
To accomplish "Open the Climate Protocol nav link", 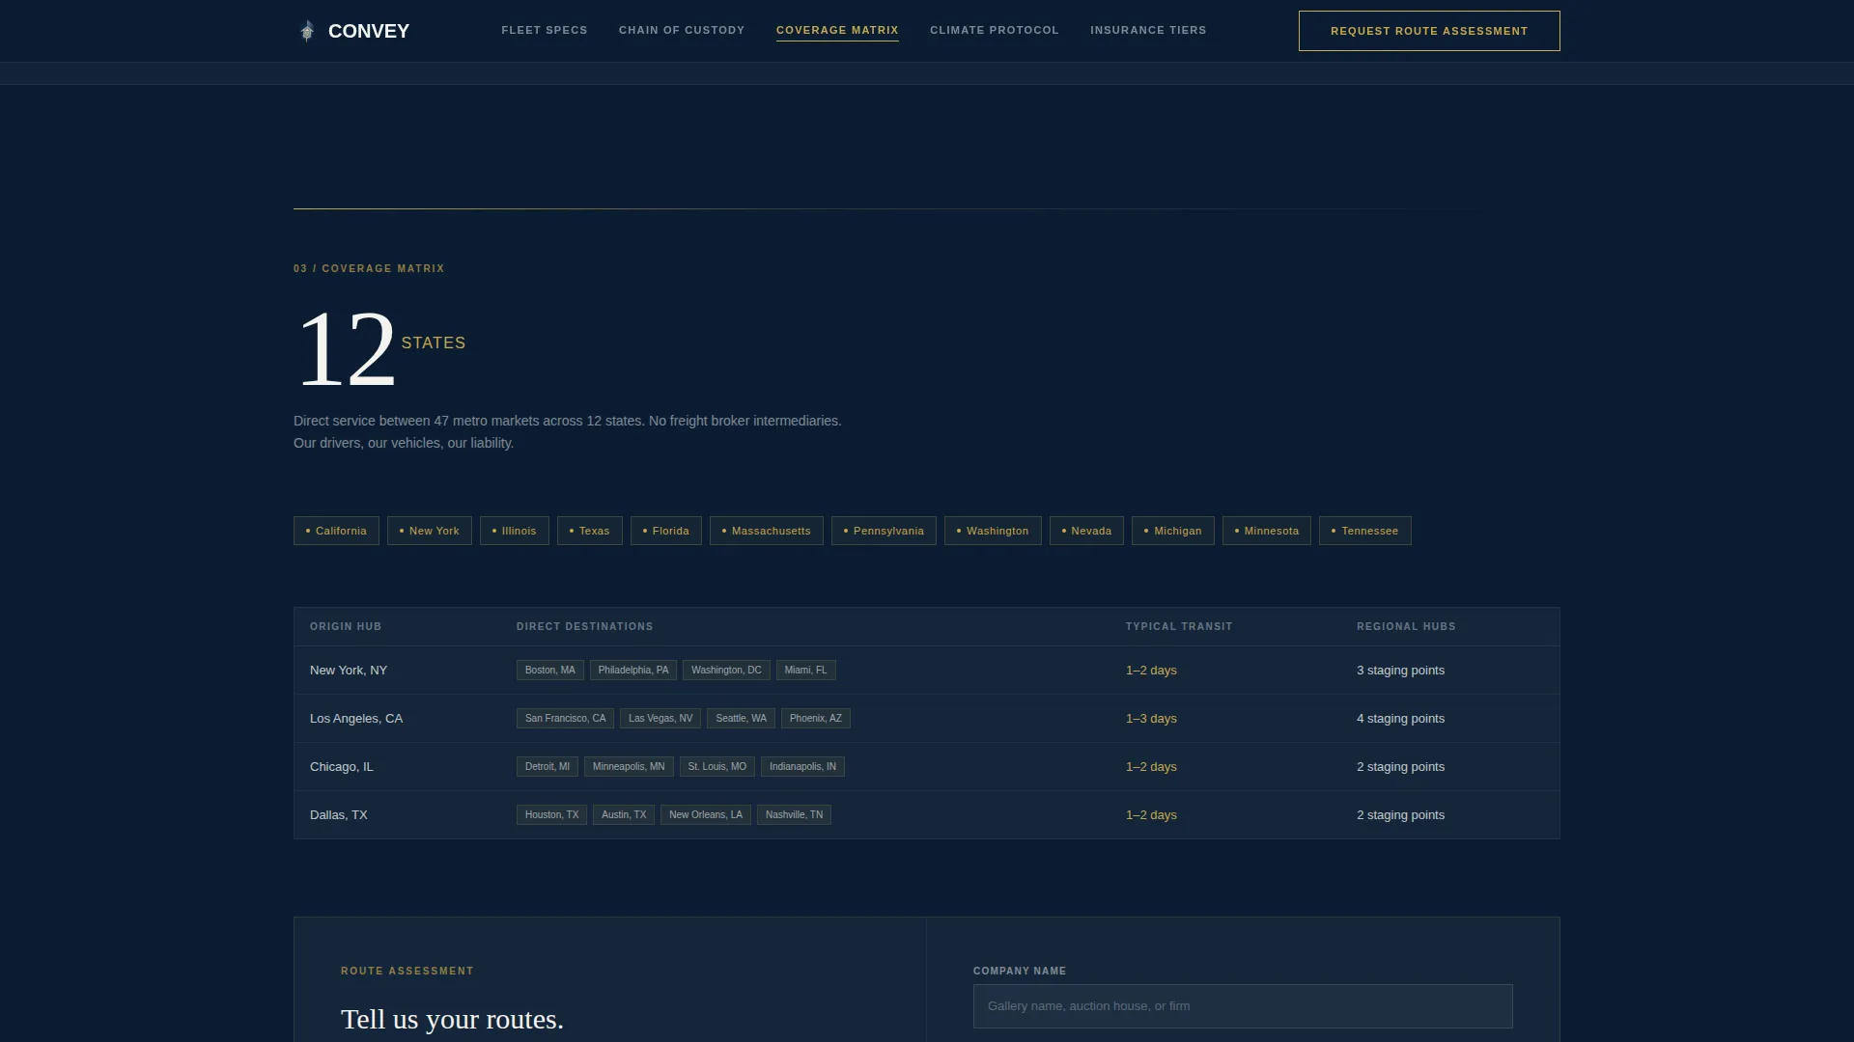I will [x=995, y=30].
